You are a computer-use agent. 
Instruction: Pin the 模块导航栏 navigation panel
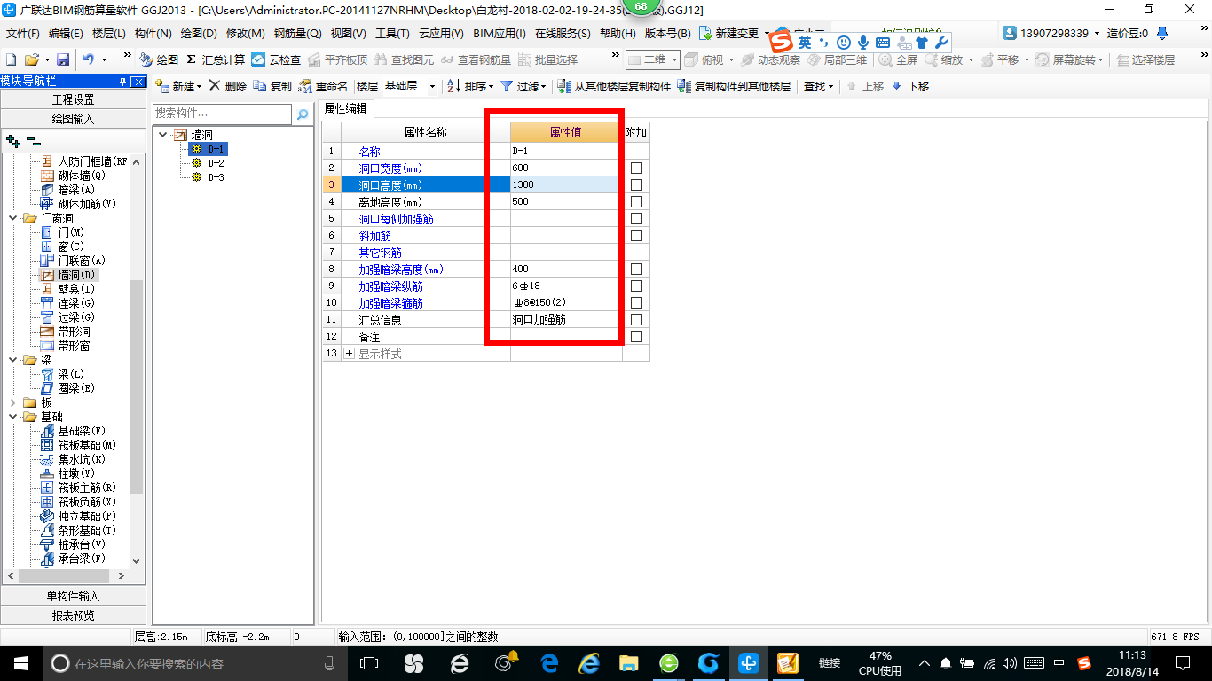[123, 82]
